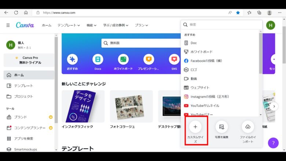Click the suggestions list scrollbar
The image size is (286, 161).
click(260, 53)
